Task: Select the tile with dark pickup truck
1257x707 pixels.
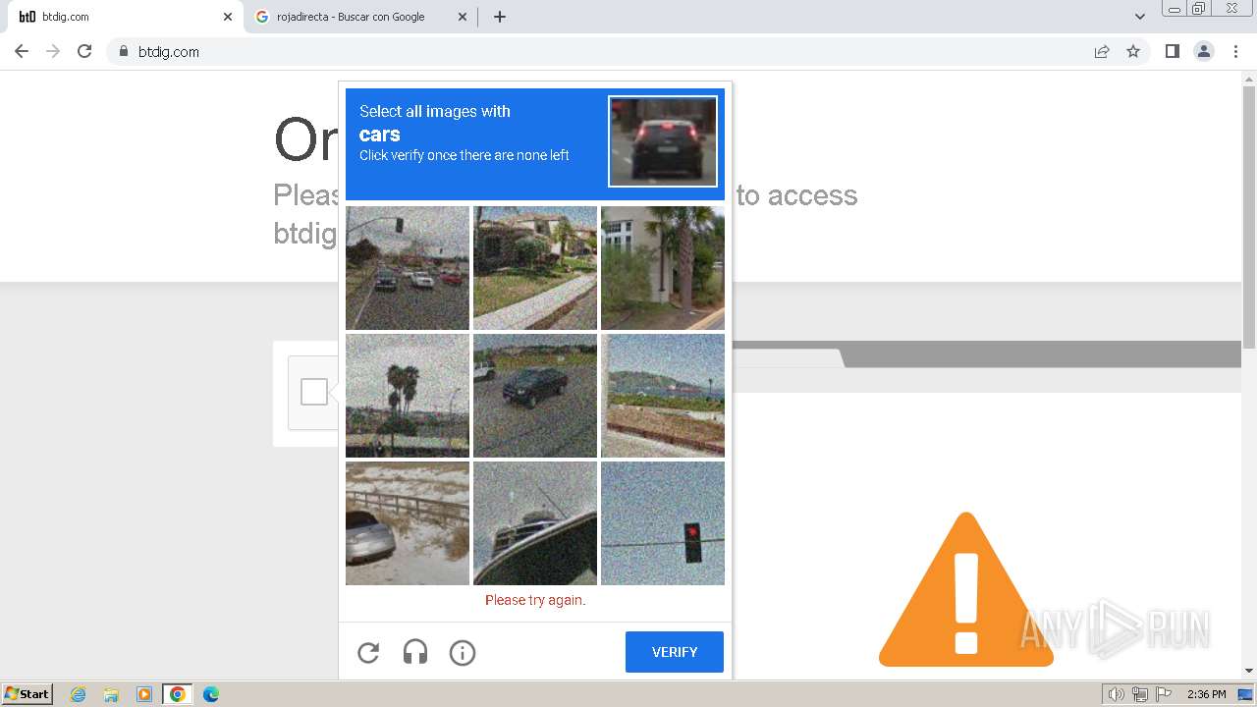Action: [x=535, y=396]
